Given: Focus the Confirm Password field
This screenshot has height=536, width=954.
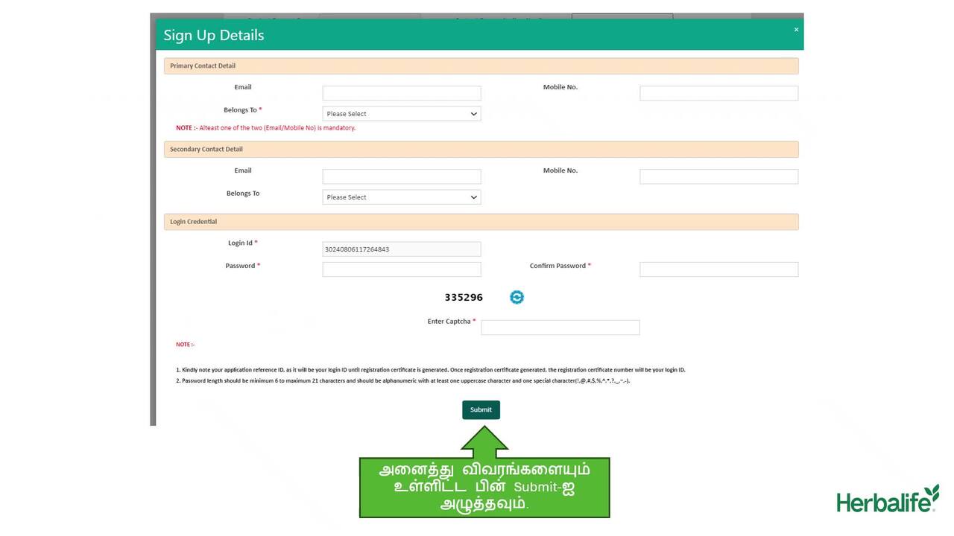Looking at the screenshot, I should point(718,269).
